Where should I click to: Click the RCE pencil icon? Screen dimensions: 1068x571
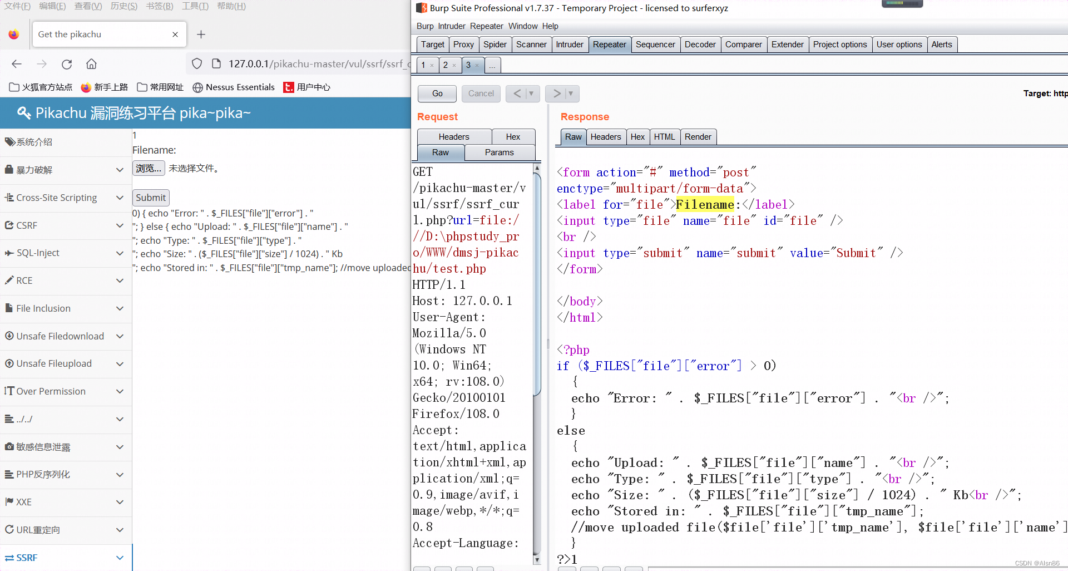[x=9, y=280]
